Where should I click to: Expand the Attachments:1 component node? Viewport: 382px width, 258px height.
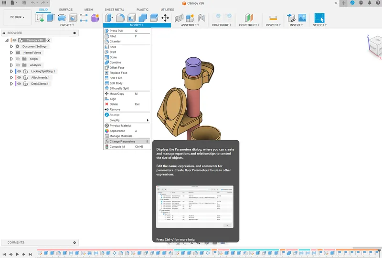(x=11, y=77)
